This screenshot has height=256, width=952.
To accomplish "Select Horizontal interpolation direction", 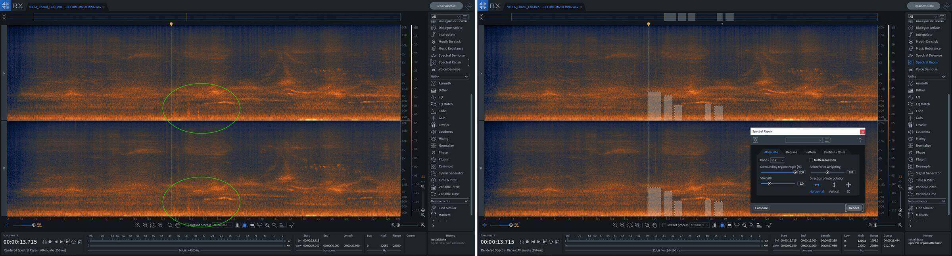I will tap(816, 187).
